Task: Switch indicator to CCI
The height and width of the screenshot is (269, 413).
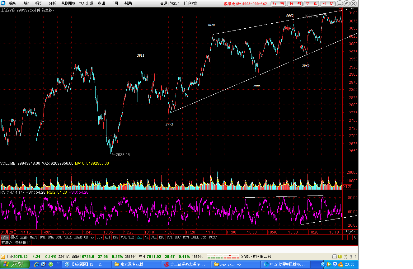Action: click(x=170, y=237)
